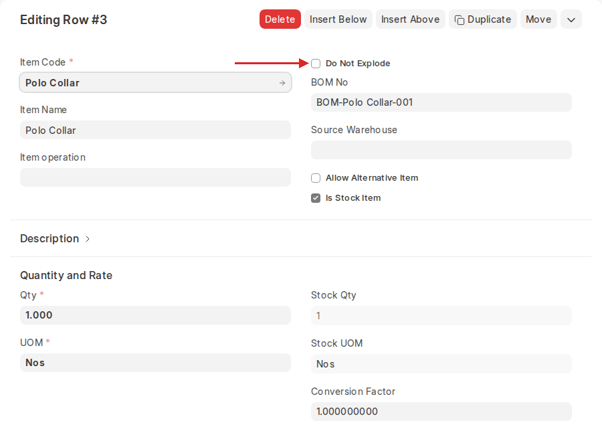Click the empty Item operation field
The image size is (602, 425).
point(155,177)
